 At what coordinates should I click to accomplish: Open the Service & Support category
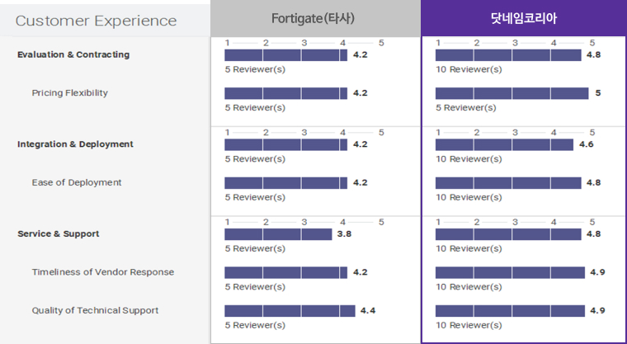[x=59, y=233]
